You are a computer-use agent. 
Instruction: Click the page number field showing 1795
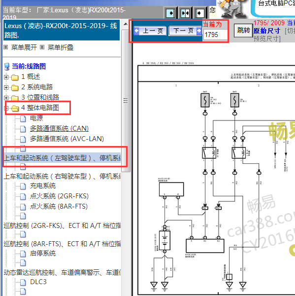(215, 35)
